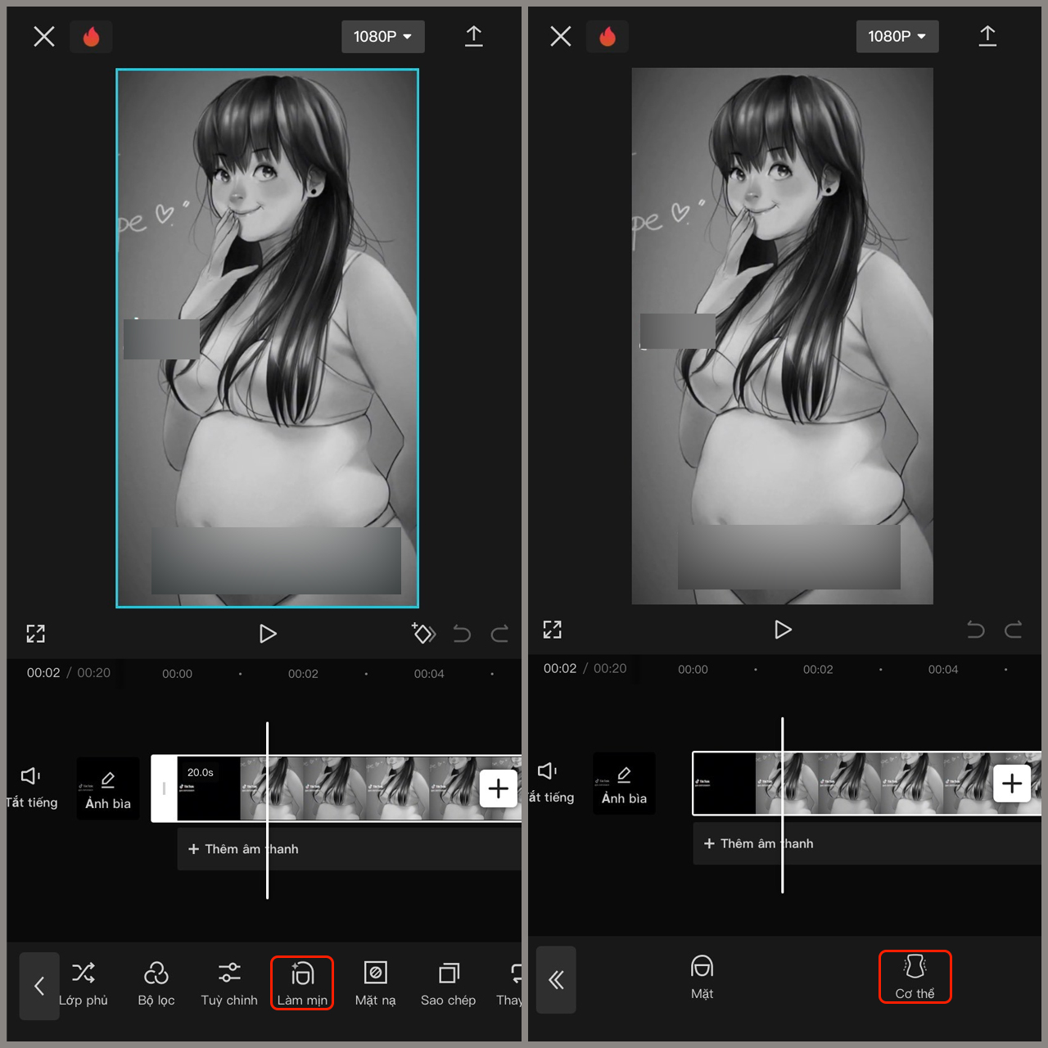Click 00:00 ruler mark in right timeline

pos(693,670)
